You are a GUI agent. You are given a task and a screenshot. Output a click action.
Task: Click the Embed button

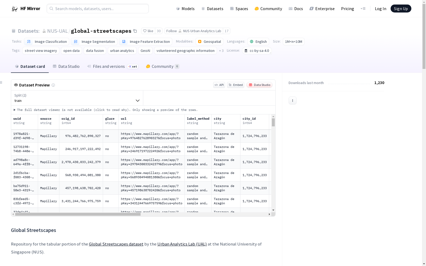236,85
